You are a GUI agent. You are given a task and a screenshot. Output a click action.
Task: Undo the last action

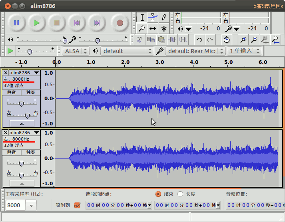click(x=199, y=40)
